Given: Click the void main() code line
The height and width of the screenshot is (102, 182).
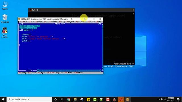Looking at the screenshot, I should pyautogui.click(x=26, y=30).
